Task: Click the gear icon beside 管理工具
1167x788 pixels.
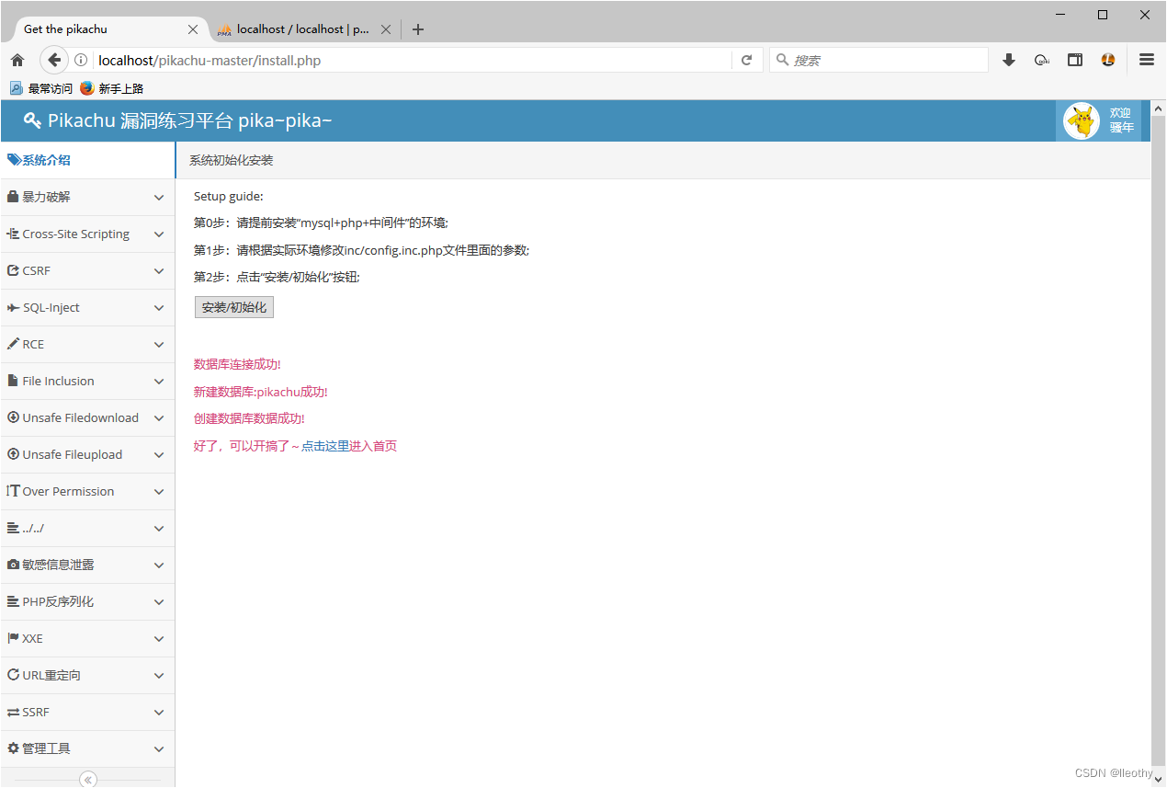Action: tap(13, 748)
